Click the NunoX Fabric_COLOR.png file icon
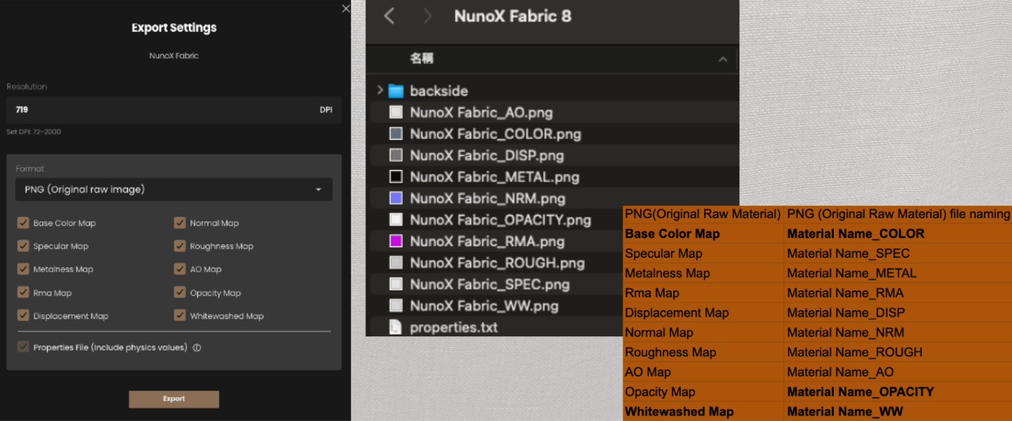The height and width of the screenshot is (421, 1012). point(396,134)
